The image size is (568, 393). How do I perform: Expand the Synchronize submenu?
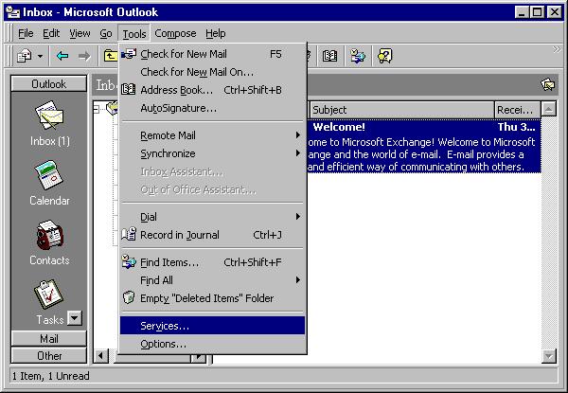click(212, 153)
